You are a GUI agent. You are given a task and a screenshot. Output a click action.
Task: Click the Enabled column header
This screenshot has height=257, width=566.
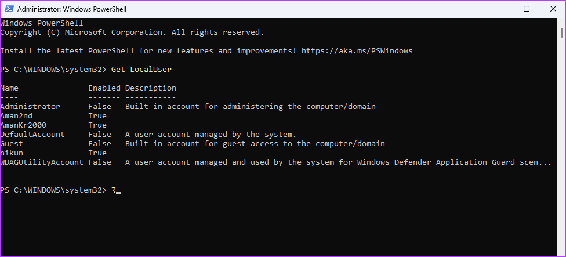(104, 88)
